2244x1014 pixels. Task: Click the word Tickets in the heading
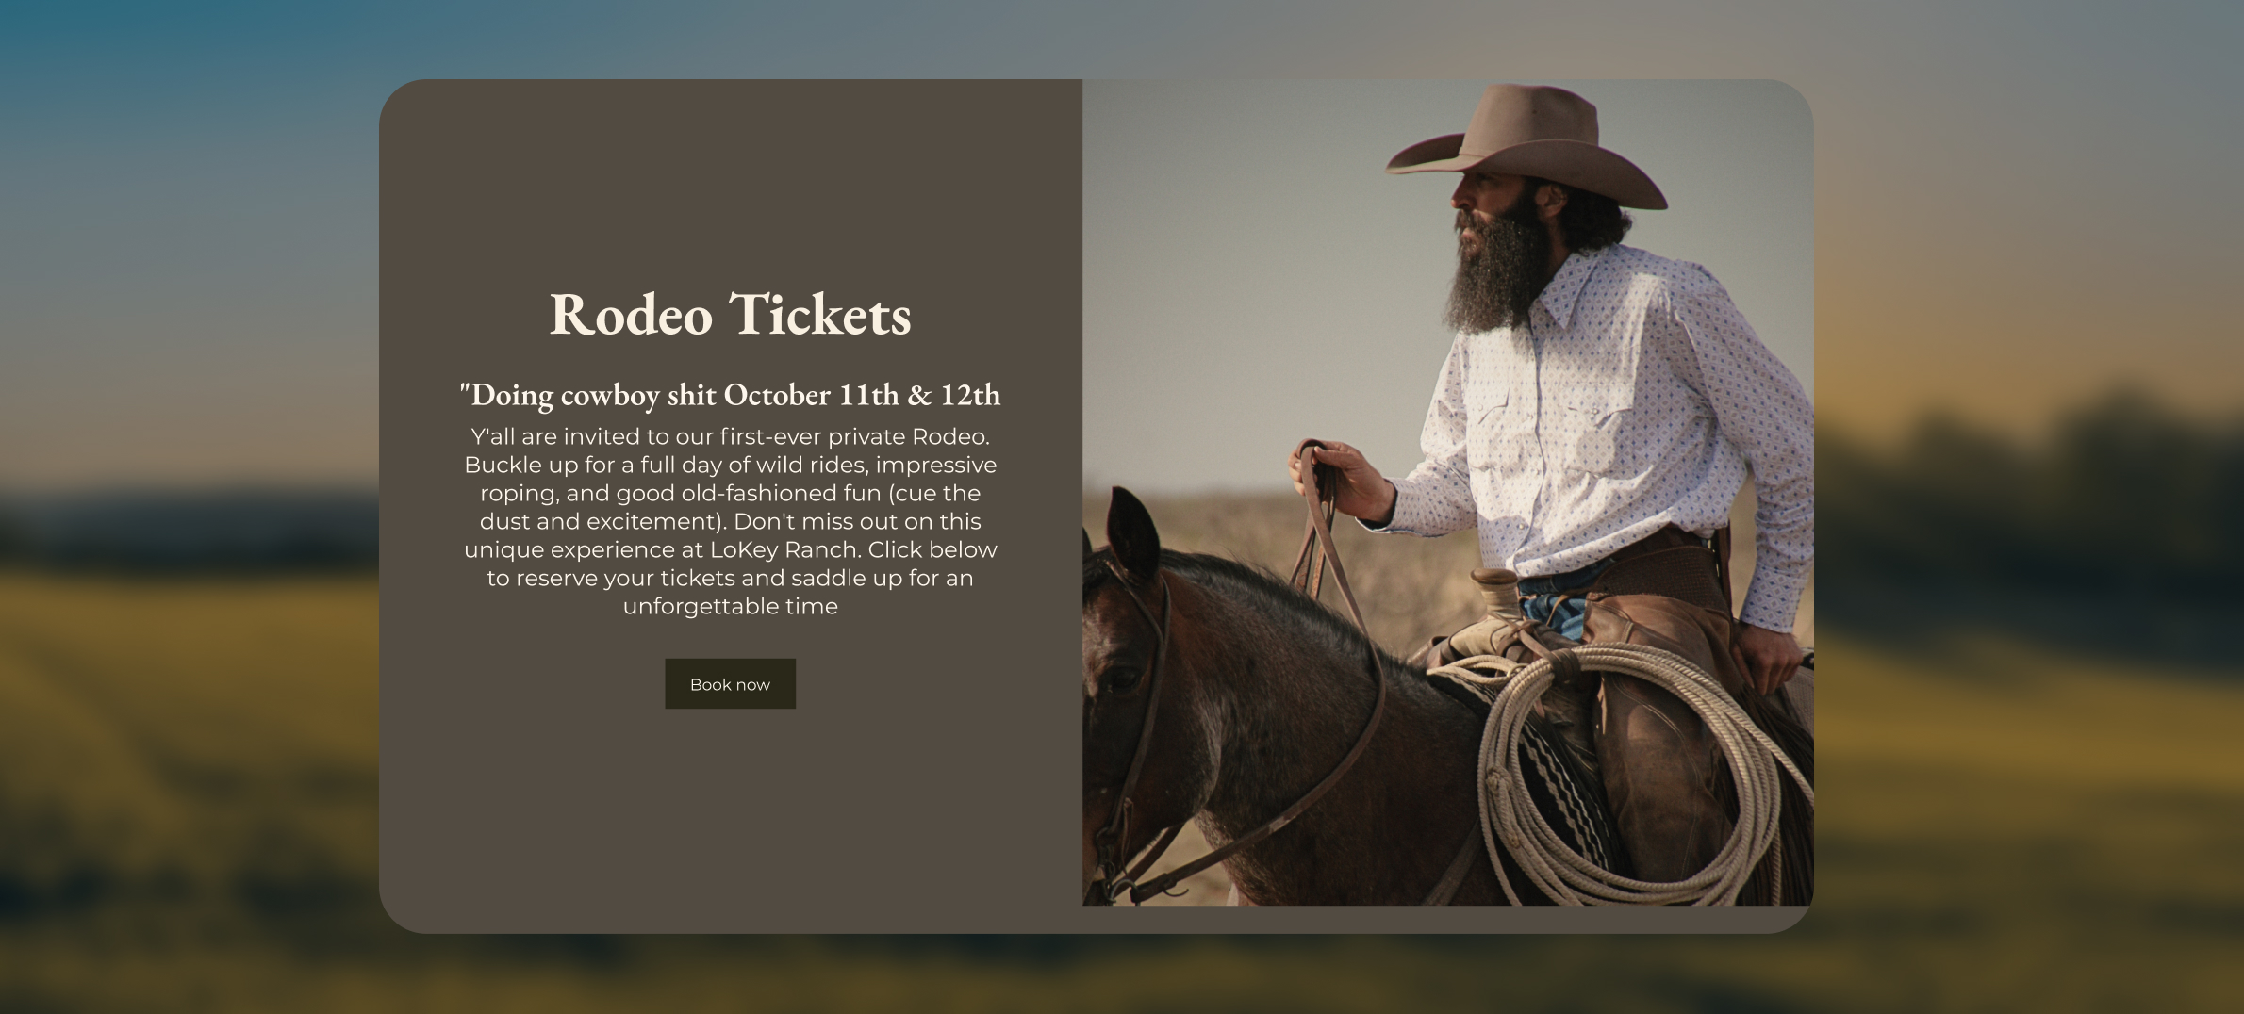click(820, 313)
